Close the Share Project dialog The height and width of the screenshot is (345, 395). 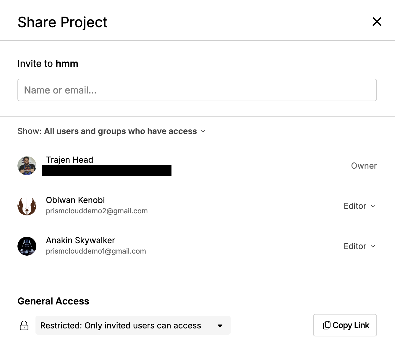pos(377,22)
